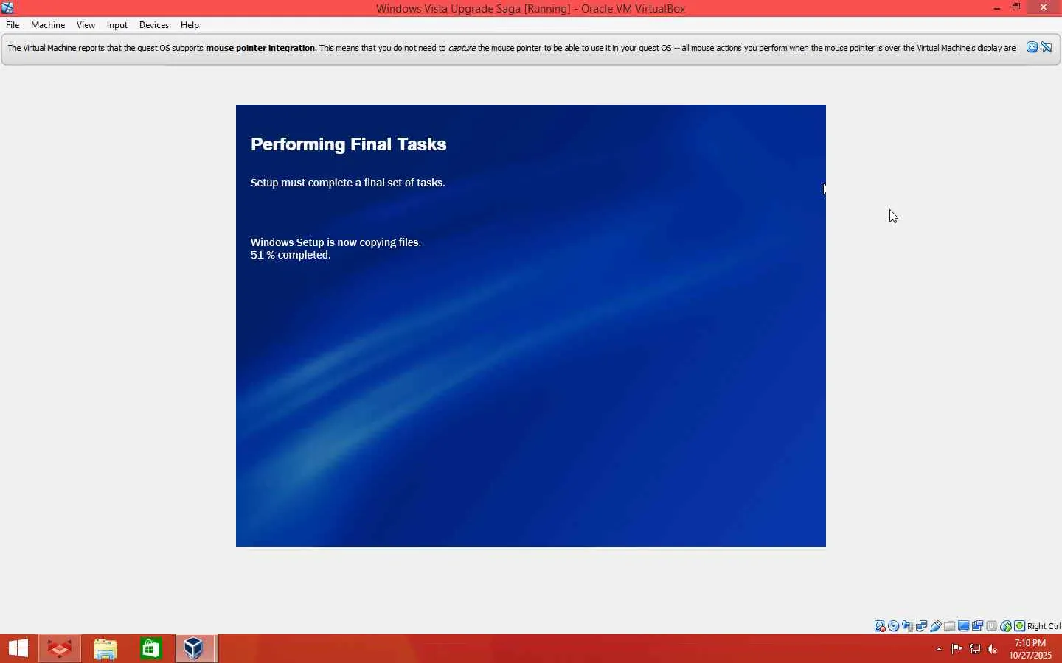The height and width of the screenshot is (663, 1062).
Task: Open the Machine menu
Action: pyautogui.click(x=48, y=25)
